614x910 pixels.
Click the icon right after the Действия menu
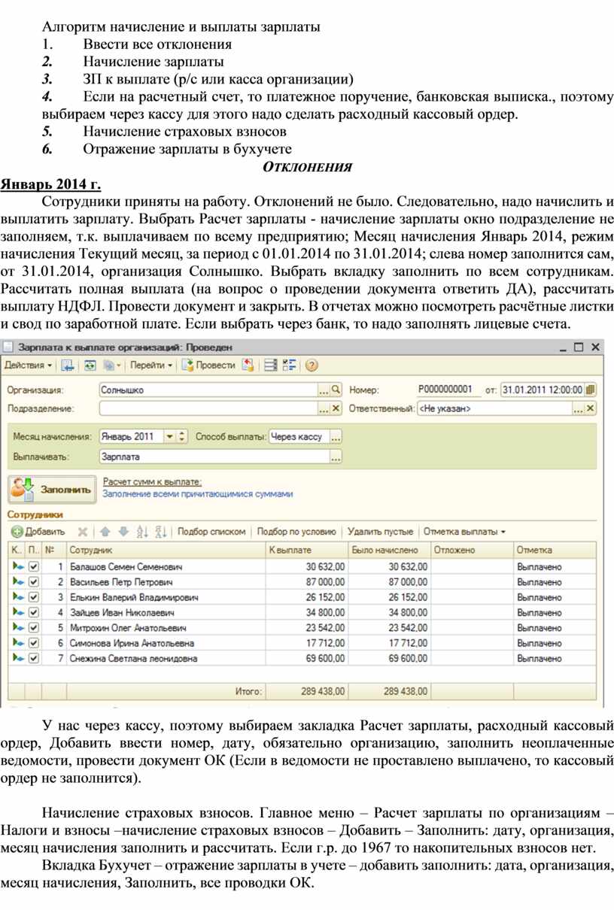tap(68, 366)
